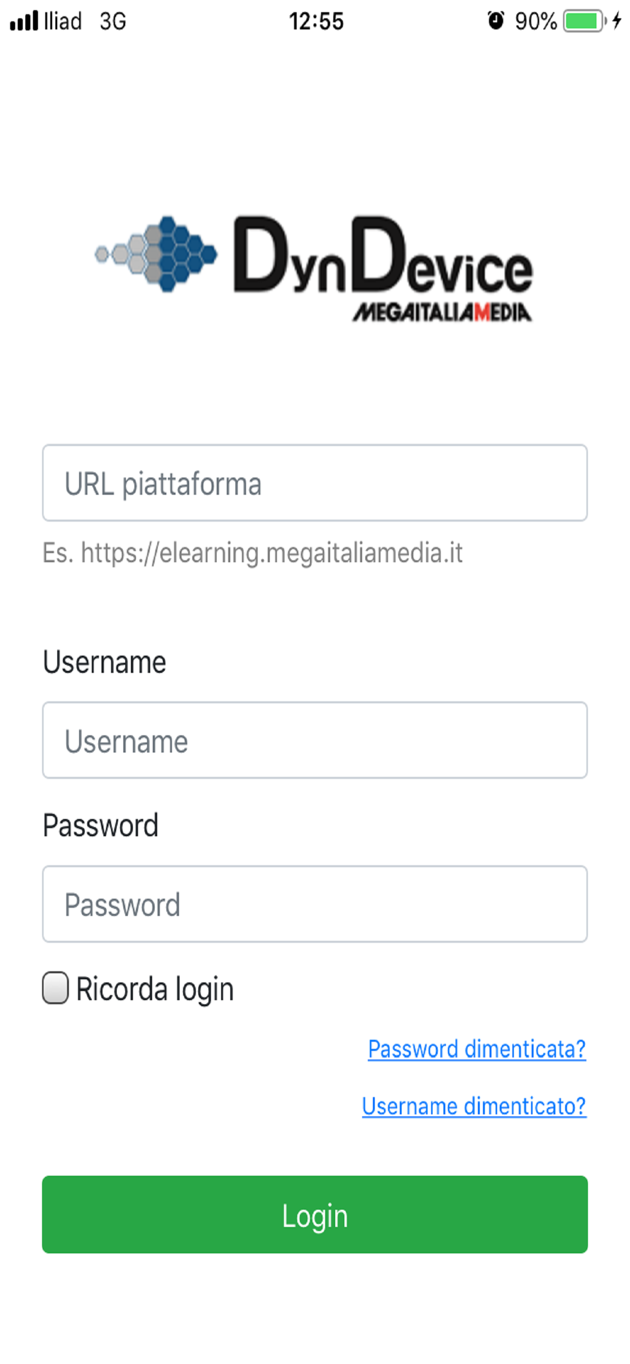
Task: Tap the clock showing 12:55
Action: coord(316,20)
